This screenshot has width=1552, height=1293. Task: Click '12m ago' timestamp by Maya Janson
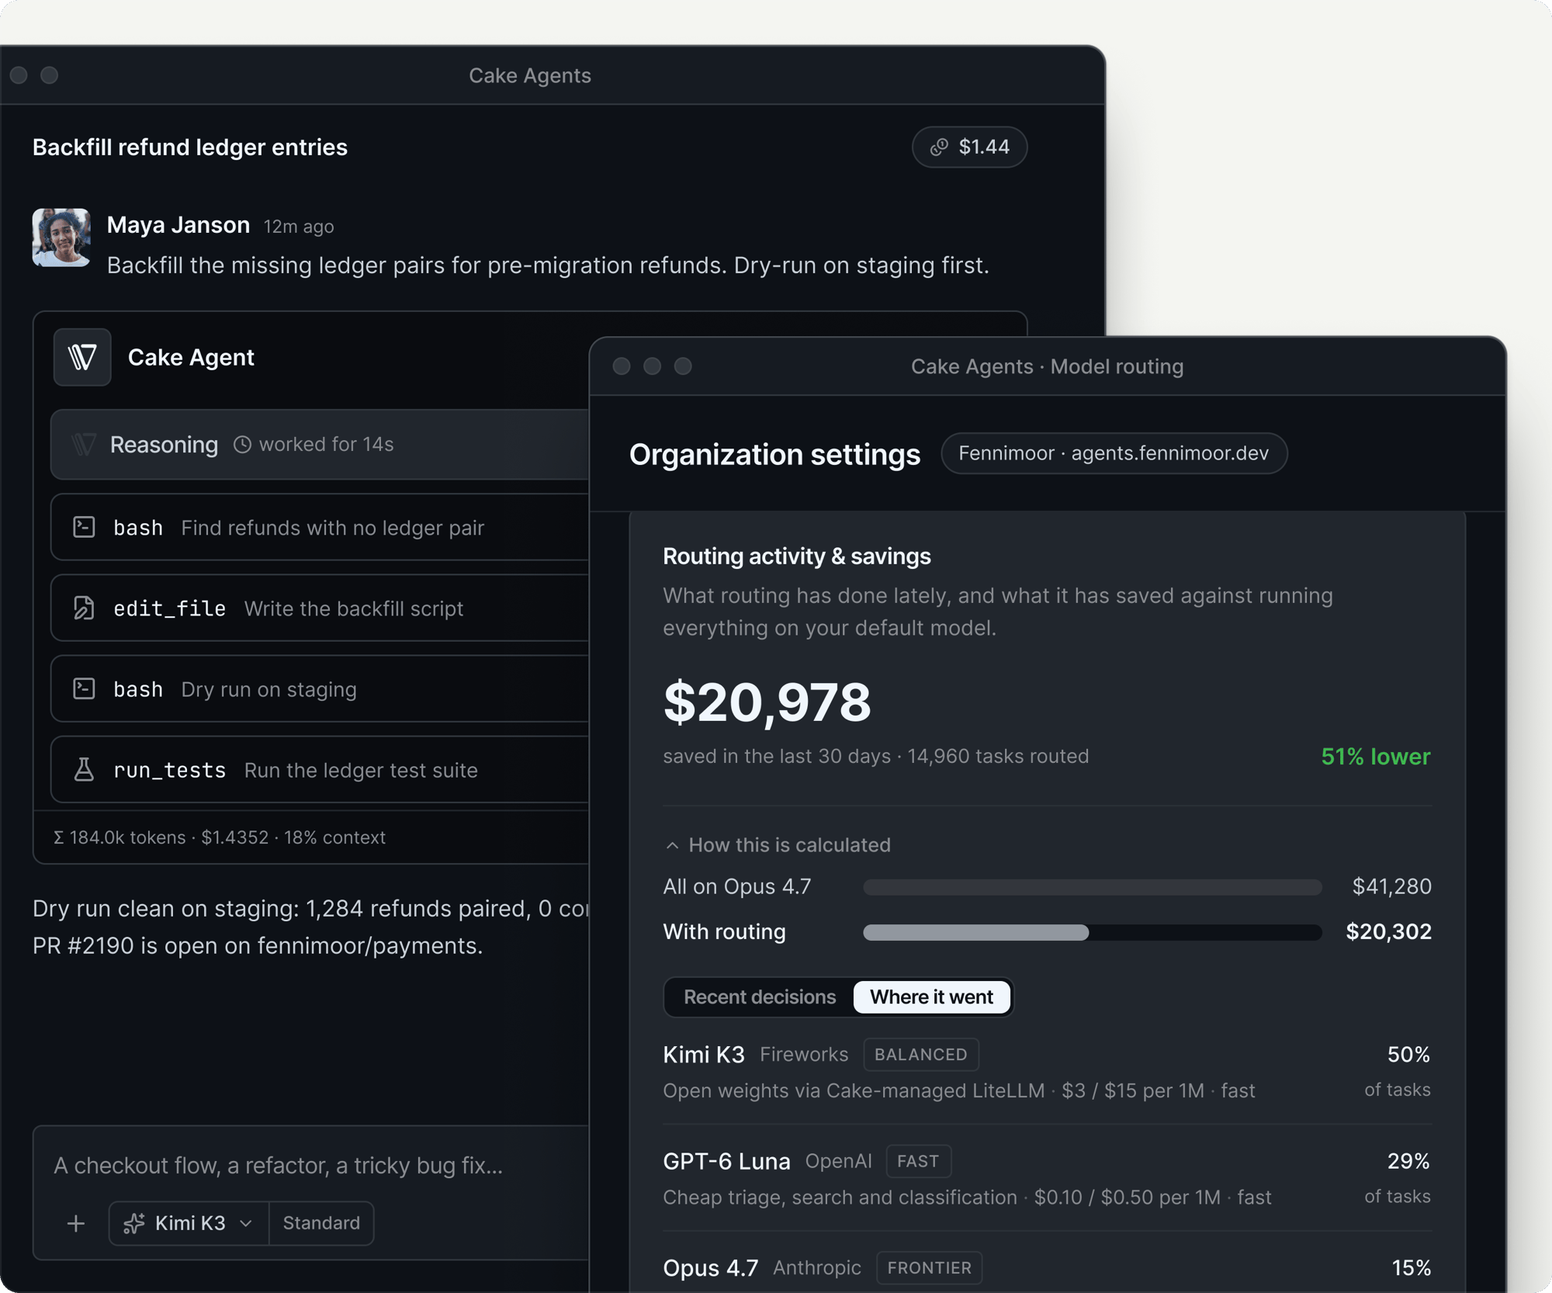click(299, 227)
